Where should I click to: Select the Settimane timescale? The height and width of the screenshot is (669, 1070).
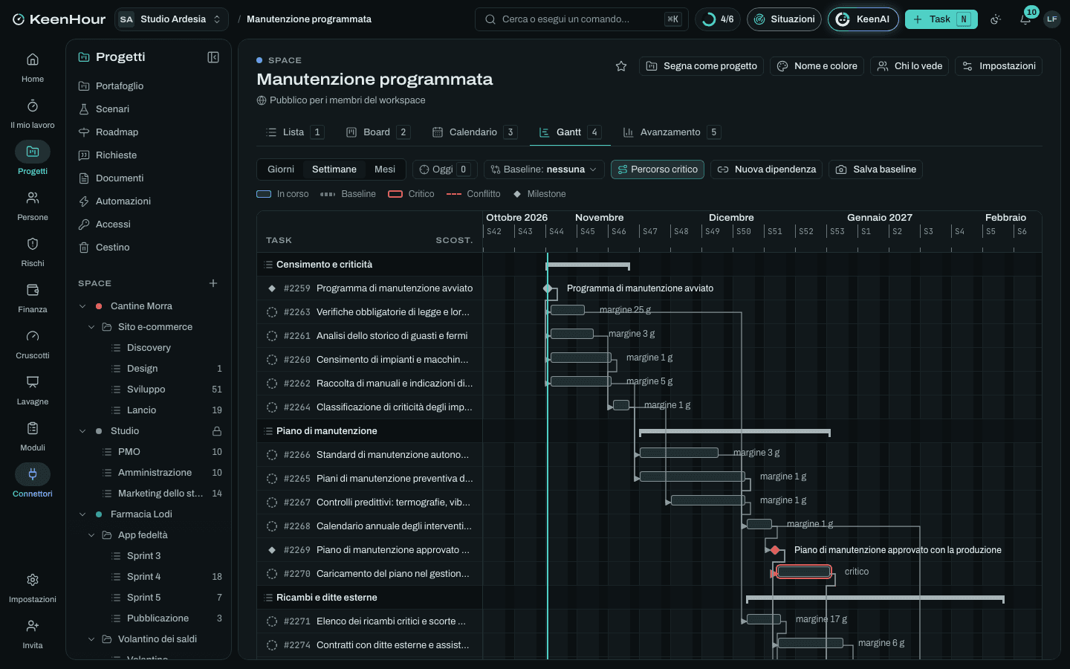[334, 169]
